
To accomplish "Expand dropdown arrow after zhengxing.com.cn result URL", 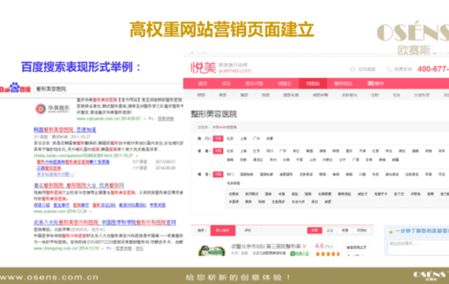I will pos(102,248).
